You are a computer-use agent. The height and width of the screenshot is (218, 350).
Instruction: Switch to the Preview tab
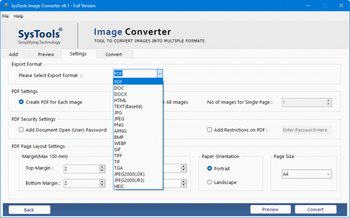click(x=45, y=54)
